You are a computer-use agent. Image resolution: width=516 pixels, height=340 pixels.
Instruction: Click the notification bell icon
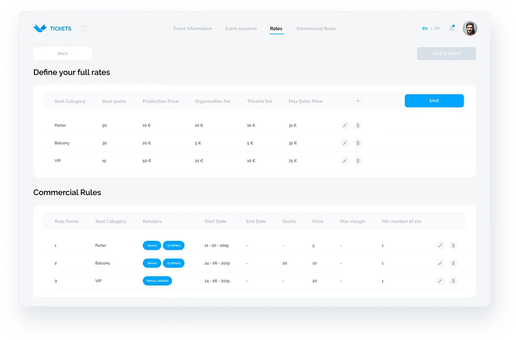coord(451,28)
